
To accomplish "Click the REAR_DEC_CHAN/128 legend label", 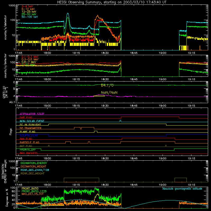I will pos(35,170).
